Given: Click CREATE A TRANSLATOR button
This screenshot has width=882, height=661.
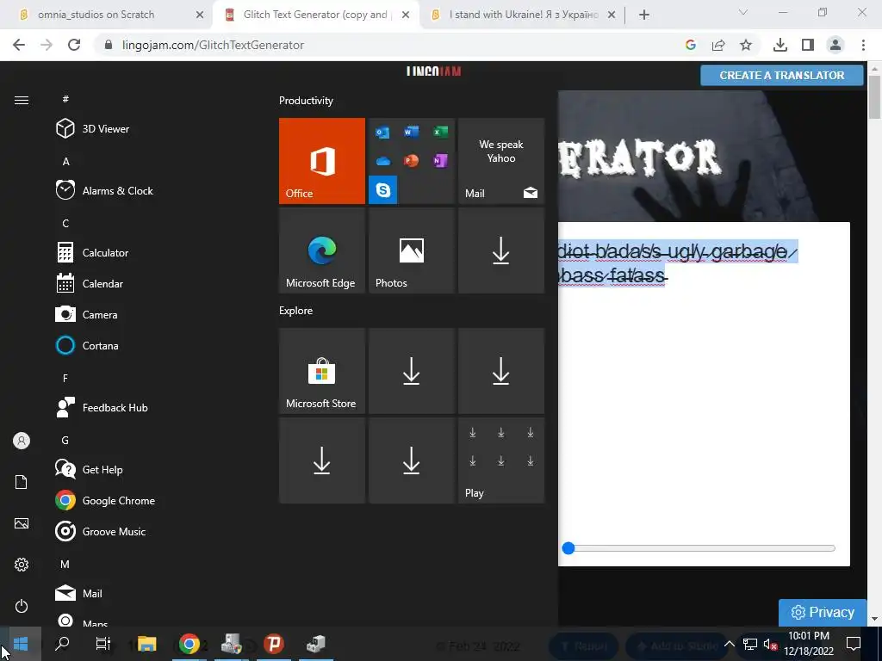Looking at the screenshot, I should [x=782, y=76].
